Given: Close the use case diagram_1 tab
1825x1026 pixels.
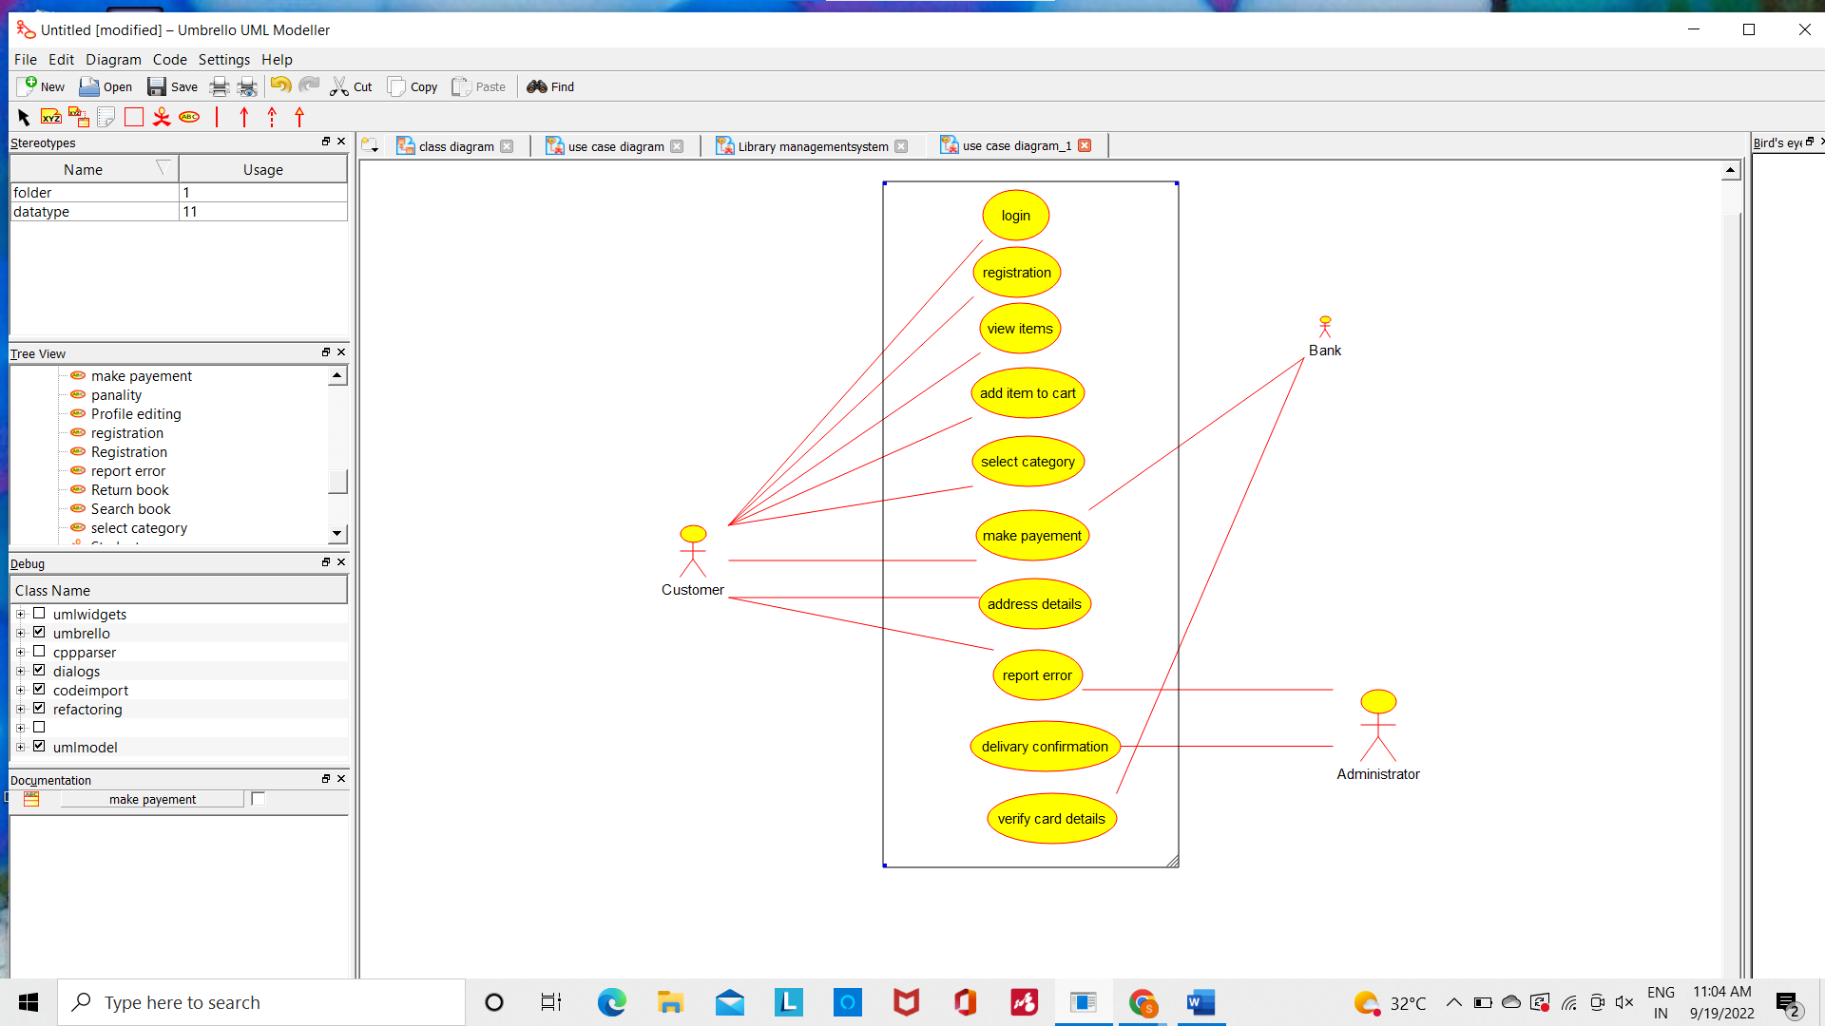Looking at the screenshot, I should click(1085, 145).
